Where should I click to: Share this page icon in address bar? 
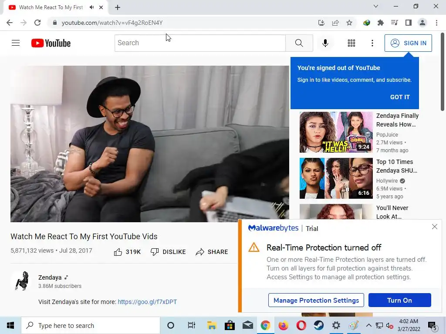335,23
